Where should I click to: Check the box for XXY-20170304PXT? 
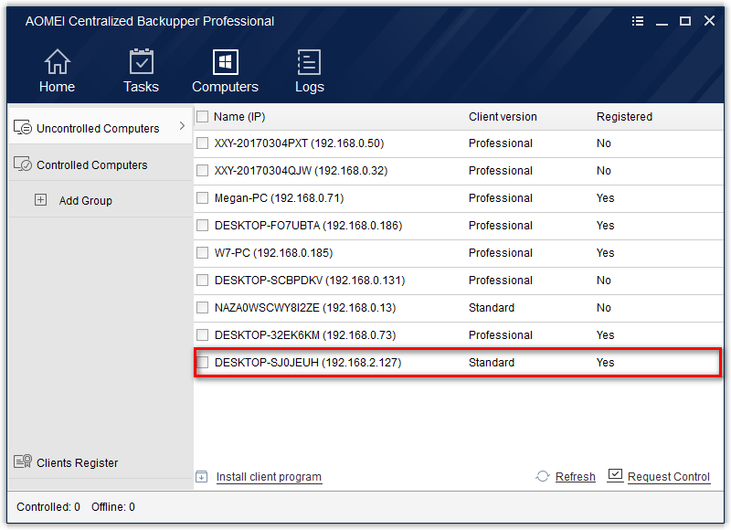pos(202,143)
